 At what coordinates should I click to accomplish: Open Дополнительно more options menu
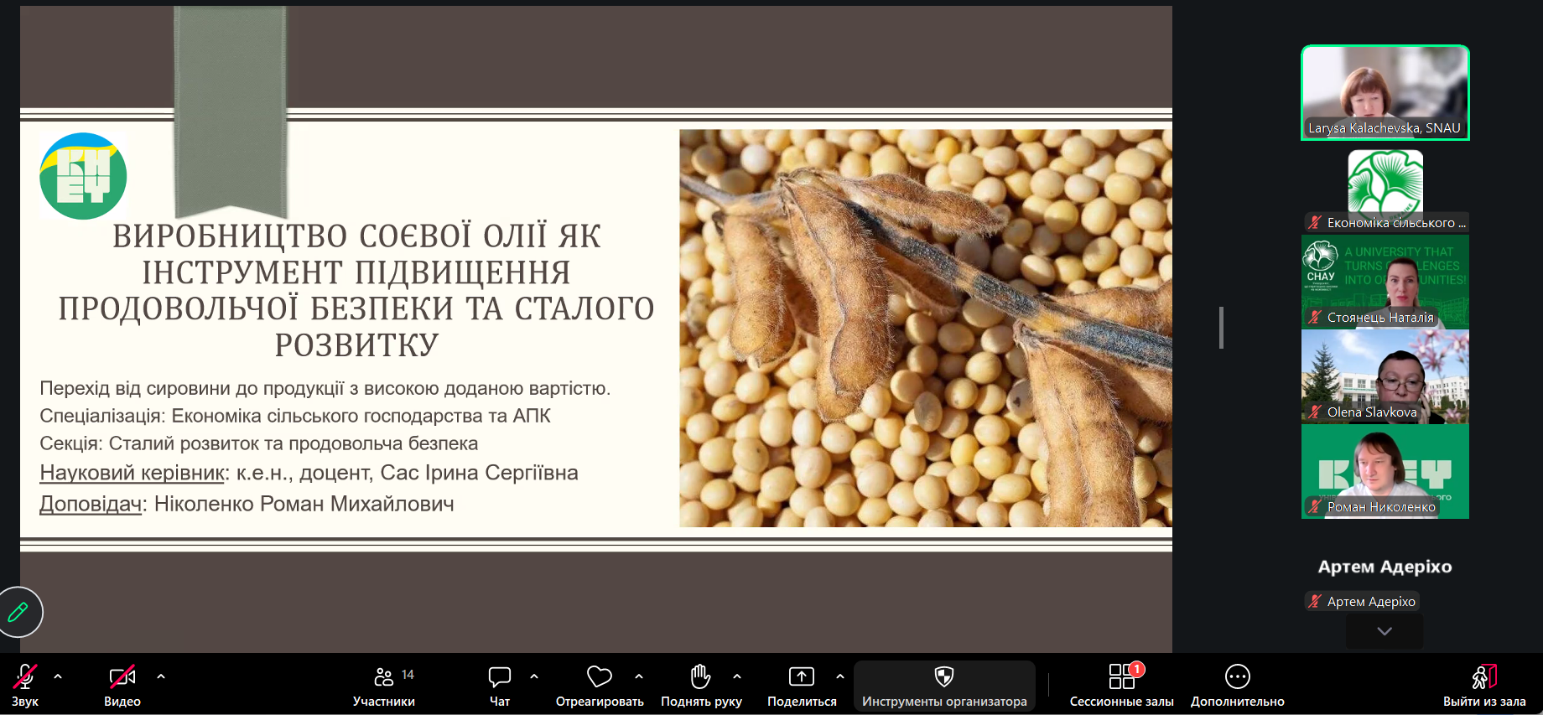point(1237,684)
